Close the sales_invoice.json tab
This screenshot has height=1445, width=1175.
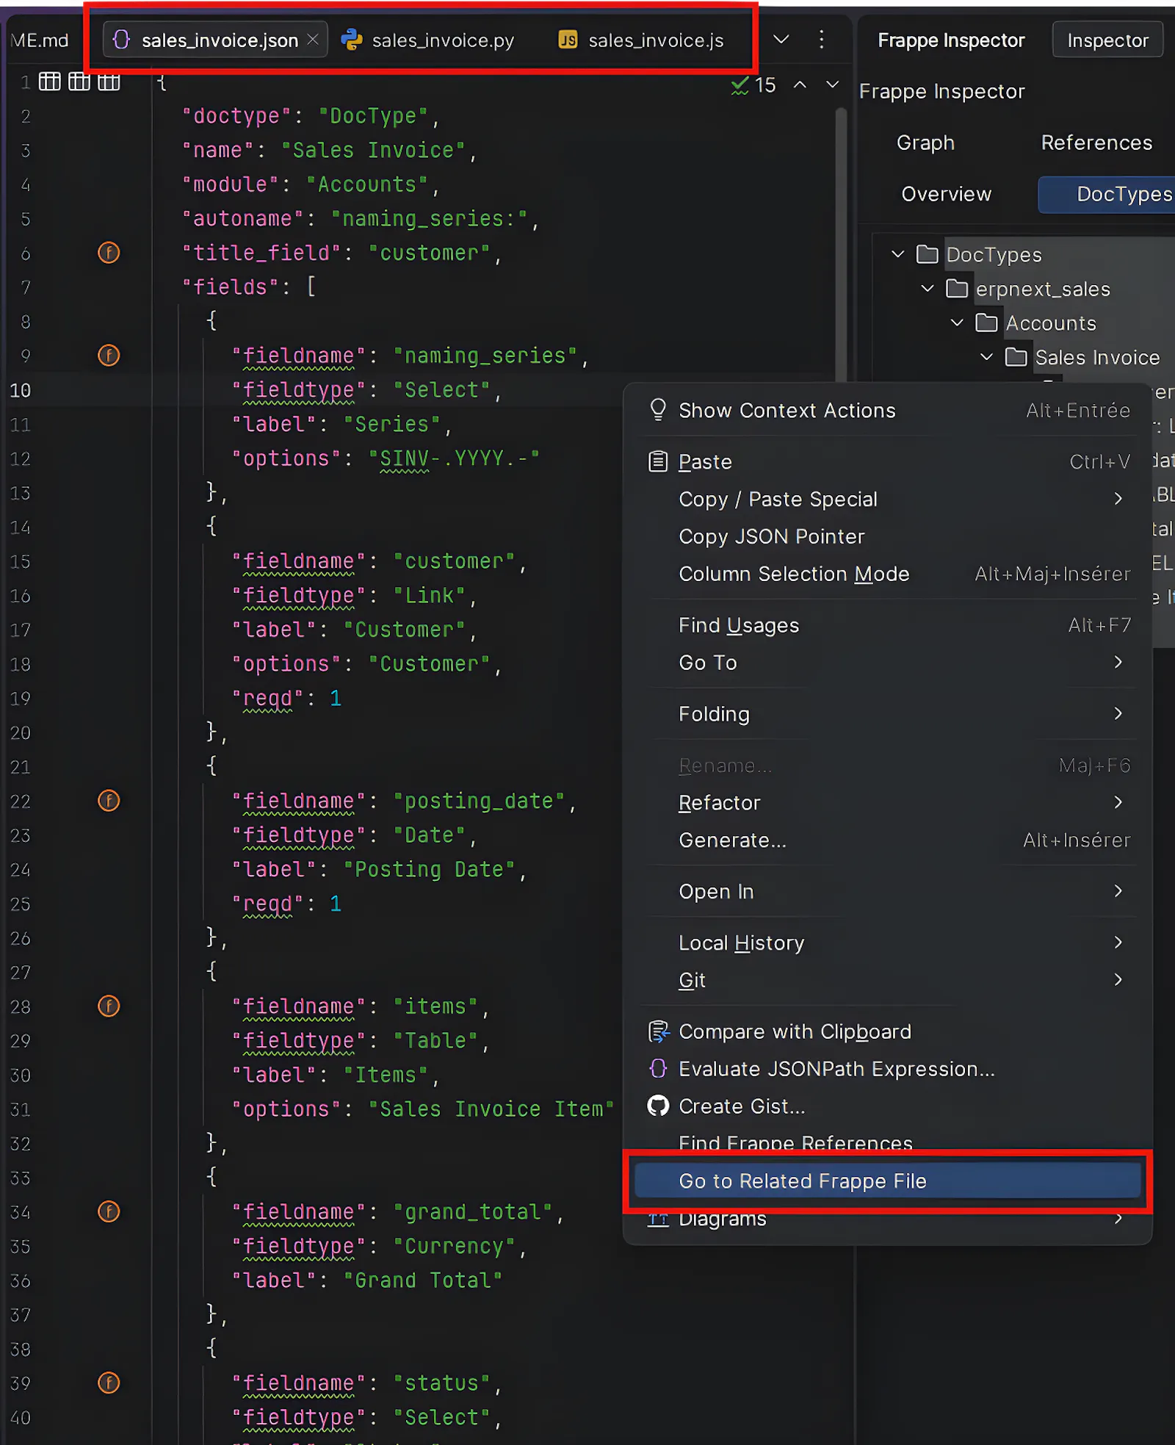(313, 40)
